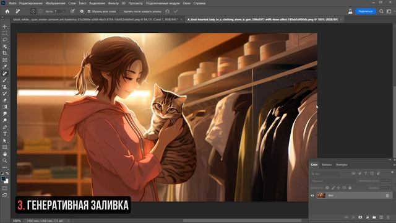Select the Object Selection tool
Image resolution: width=396 pixels, height=223 pixels.
5,46
